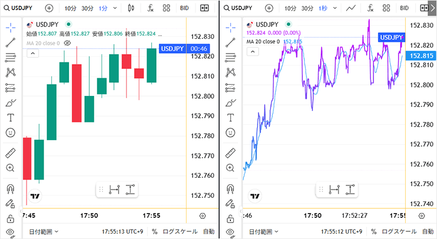This screenshot has height=239, width=437.
Task: Select the ruler measure tool in left chart
Action: (10, 153)
